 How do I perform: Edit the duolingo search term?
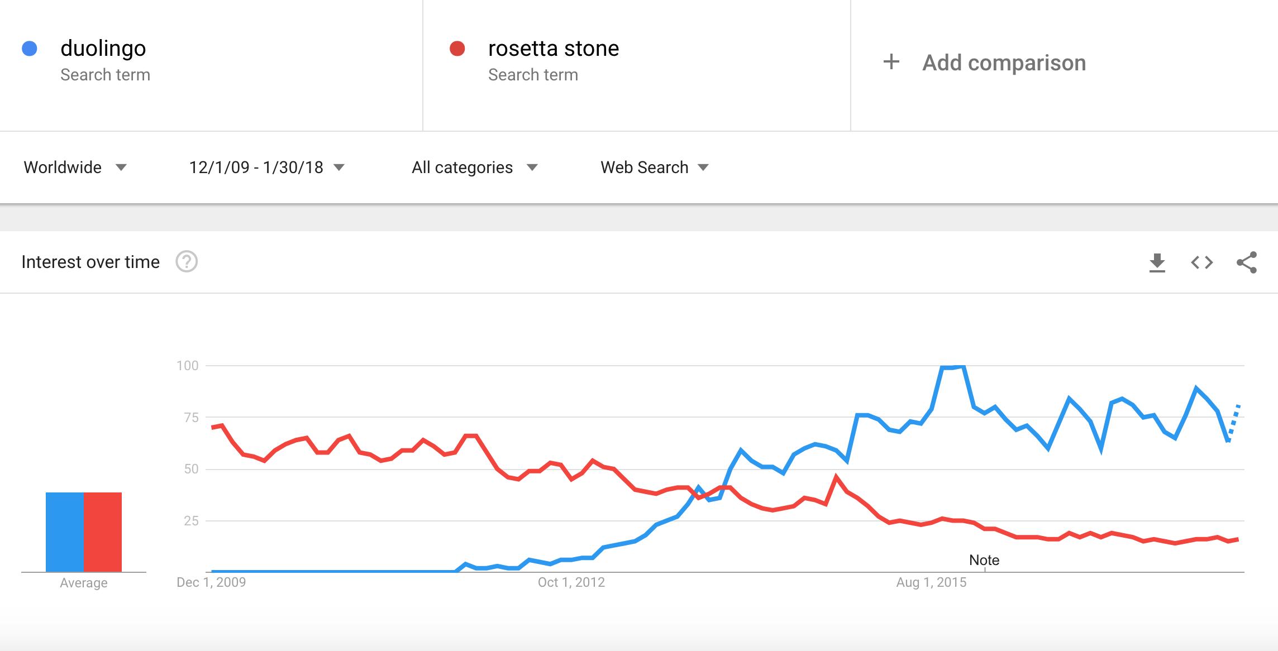pos(103,49)
